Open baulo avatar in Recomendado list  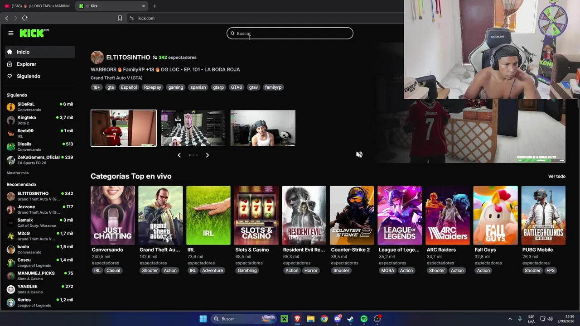(11, 249)
